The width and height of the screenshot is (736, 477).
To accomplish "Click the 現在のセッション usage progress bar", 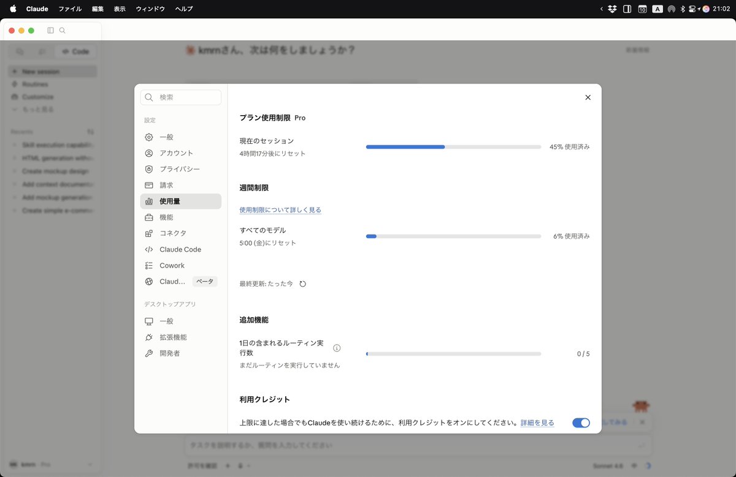I will click(453, 147).
